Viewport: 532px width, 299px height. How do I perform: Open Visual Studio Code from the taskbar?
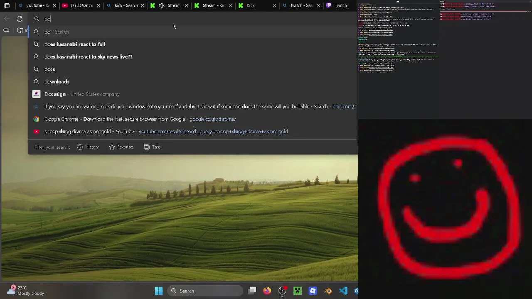click(343, 291)
